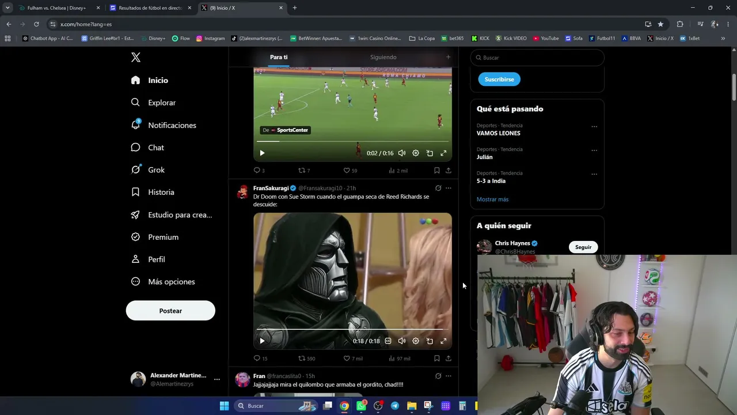View stats for the 2 mil views post
The width and height of the screenshot is (737, 415).
tap(398, 171)
